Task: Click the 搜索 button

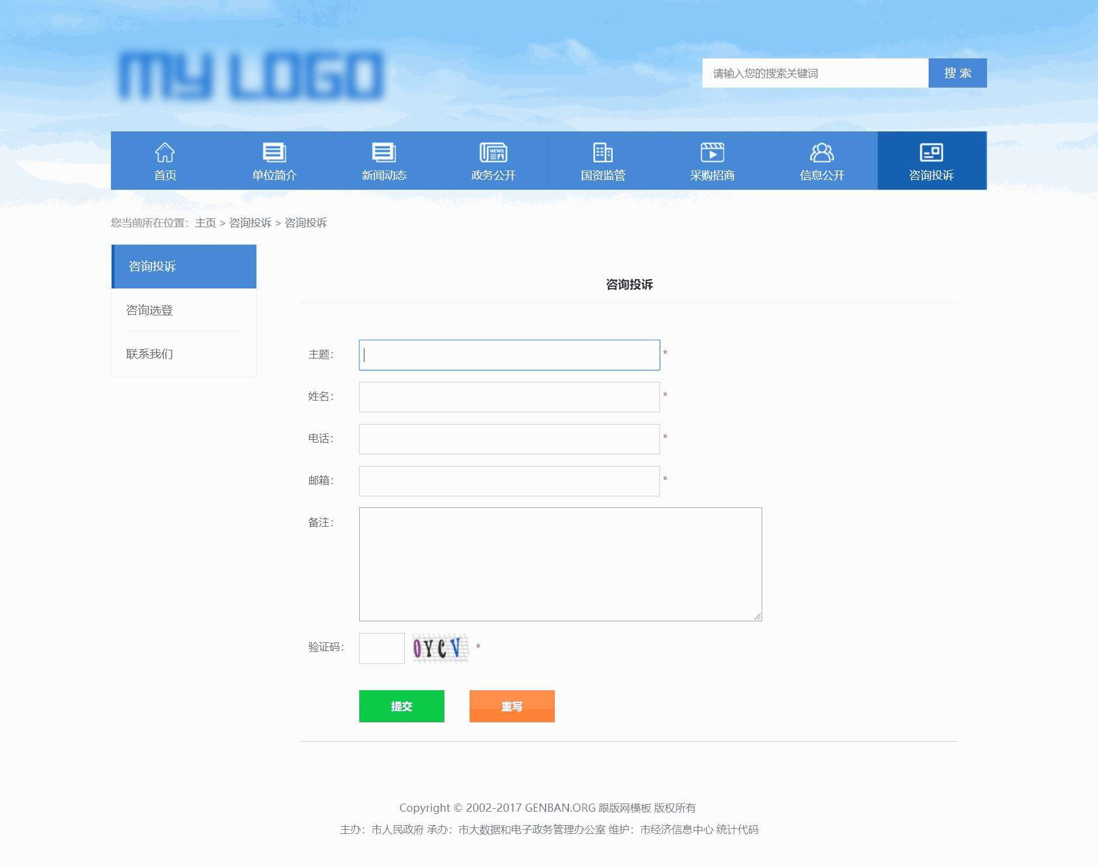Action: coord(957,73)
